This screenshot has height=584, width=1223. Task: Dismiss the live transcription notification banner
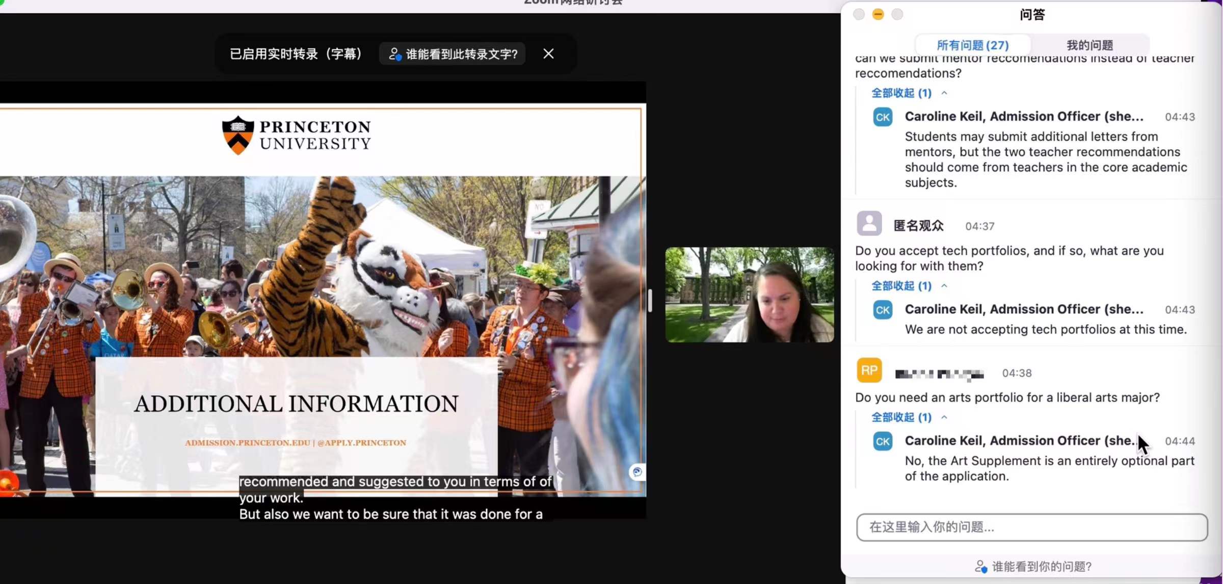548,54
